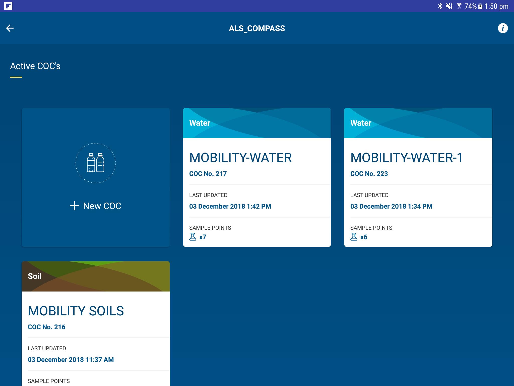Screen dimensions: 514x386
Task: Tap date 03 December 2018 11:37 AM
Action: tap(71, 360)
